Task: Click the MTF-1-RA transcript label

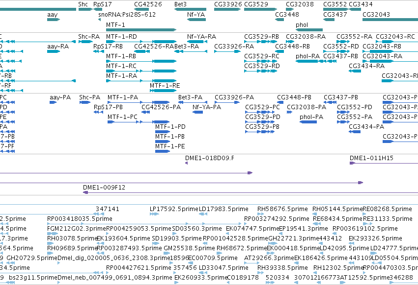Action: (121, 76)
